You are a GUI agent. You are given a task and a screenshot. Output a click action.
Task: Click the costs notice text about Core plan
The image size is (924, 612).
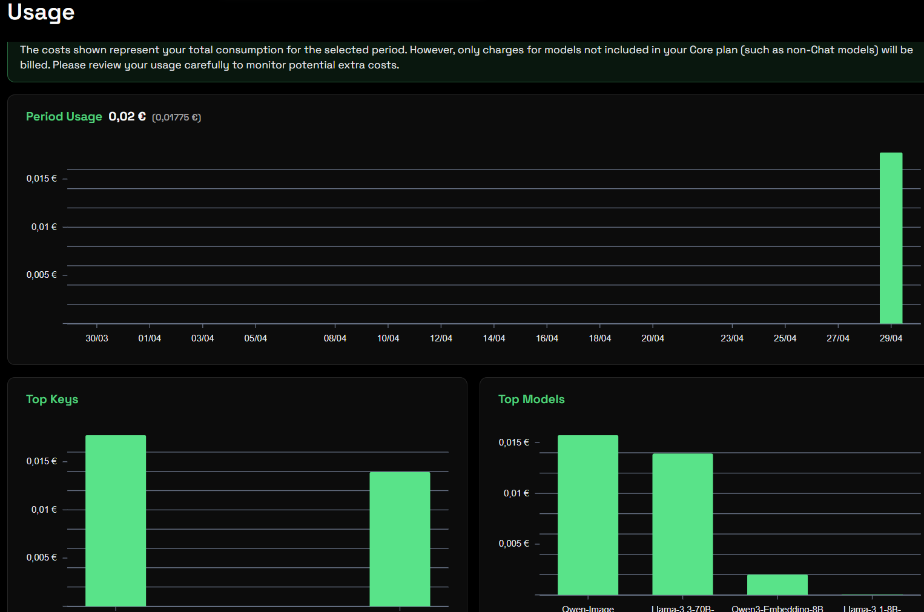coord(466,58)
